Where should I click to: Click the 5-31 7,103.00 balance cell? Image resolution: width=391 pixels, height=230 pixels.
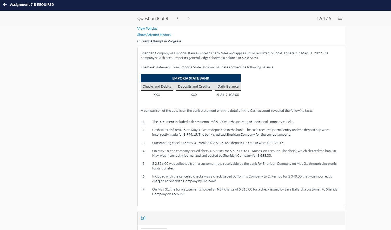click(x=228, y=95)
